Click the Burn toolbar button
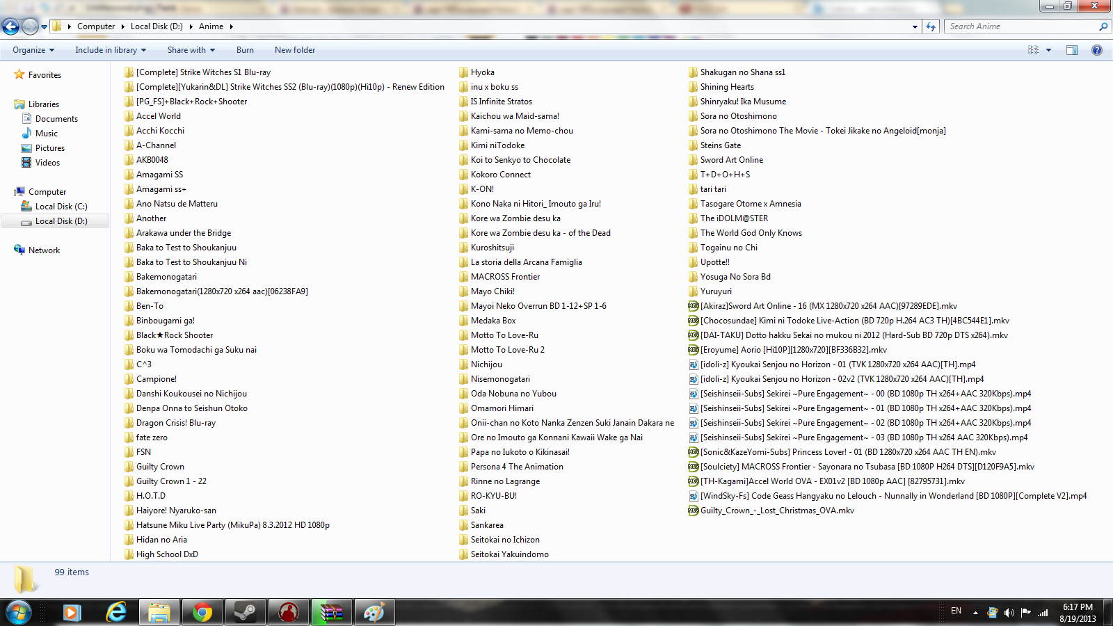Image resolution: width=1113 pixels, height=626 pixels. (245, 50)
